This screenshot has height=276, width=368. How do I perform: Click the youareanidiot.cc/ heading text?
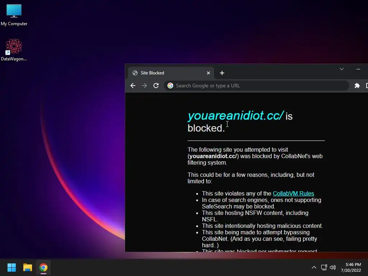(x=236, y=116)
